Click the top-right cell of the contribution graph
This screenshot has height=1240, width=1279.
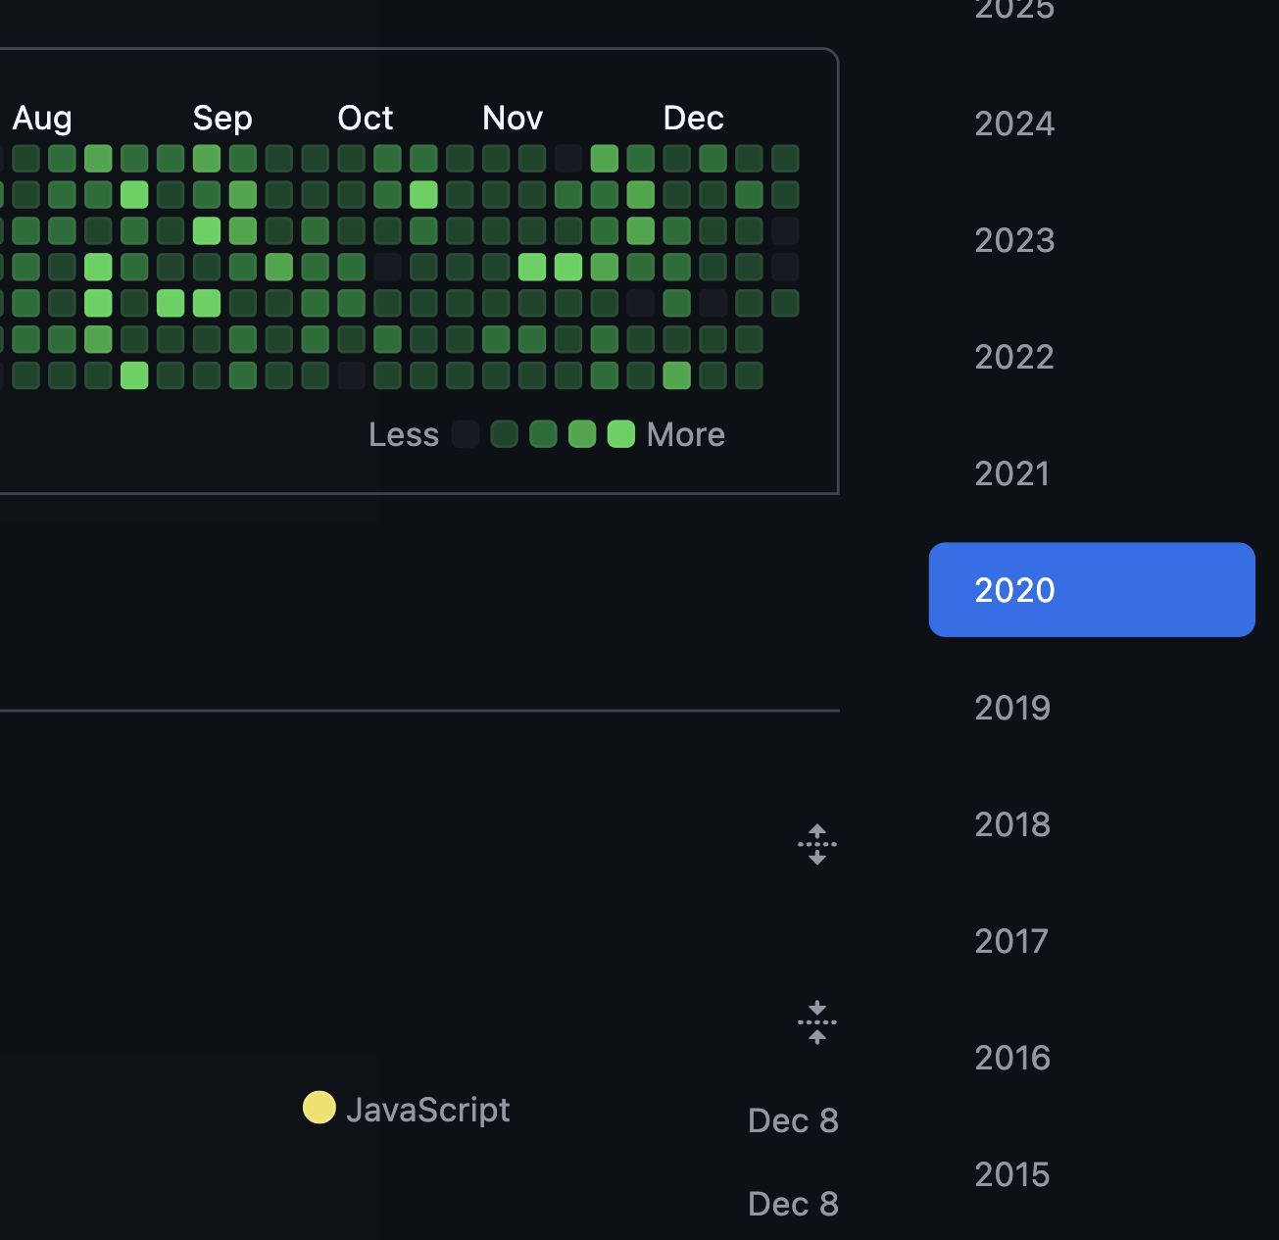(785, 158)
